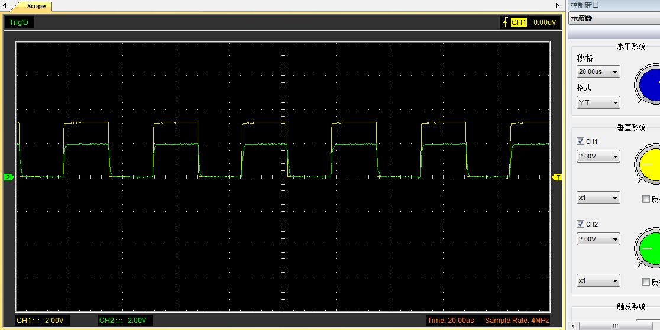
Task: Click the green CH2 vertical knob
Action: click(x=648, y=247)
